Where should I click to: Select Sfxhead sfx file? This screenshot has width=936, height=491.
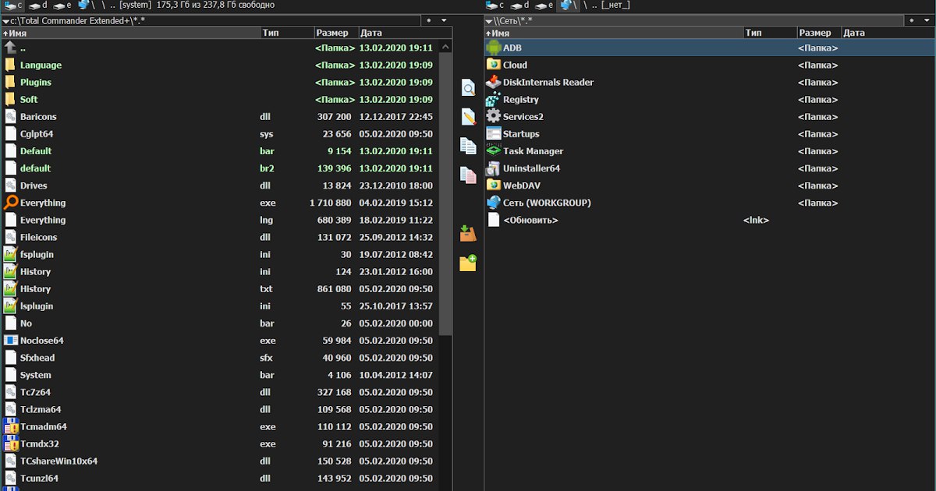(x=220, y=358)
